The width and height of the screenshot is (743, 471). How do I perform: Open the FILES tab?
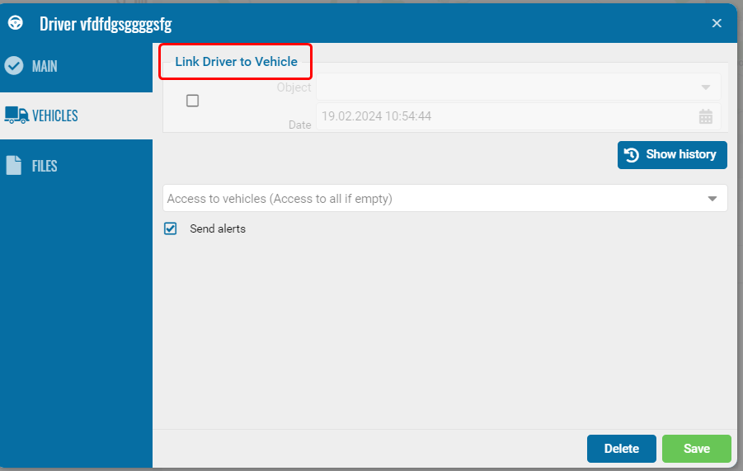point(45,166)
